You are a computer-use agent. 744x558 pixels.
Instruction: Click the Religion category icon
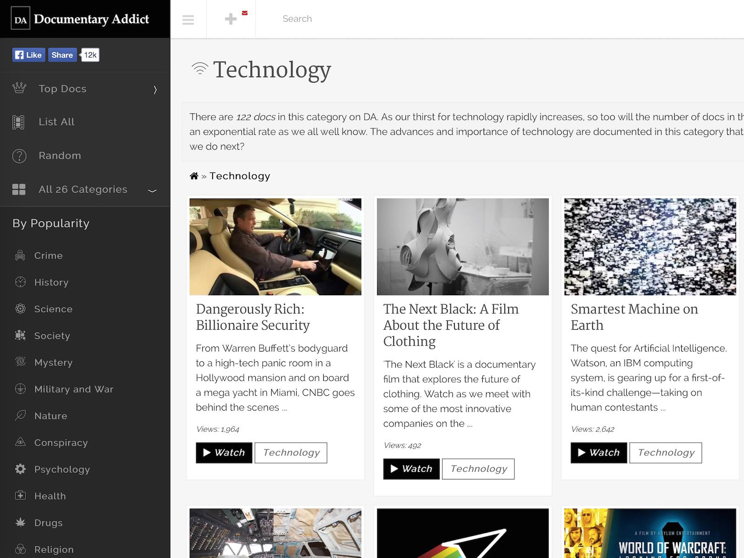coord(20,549)
